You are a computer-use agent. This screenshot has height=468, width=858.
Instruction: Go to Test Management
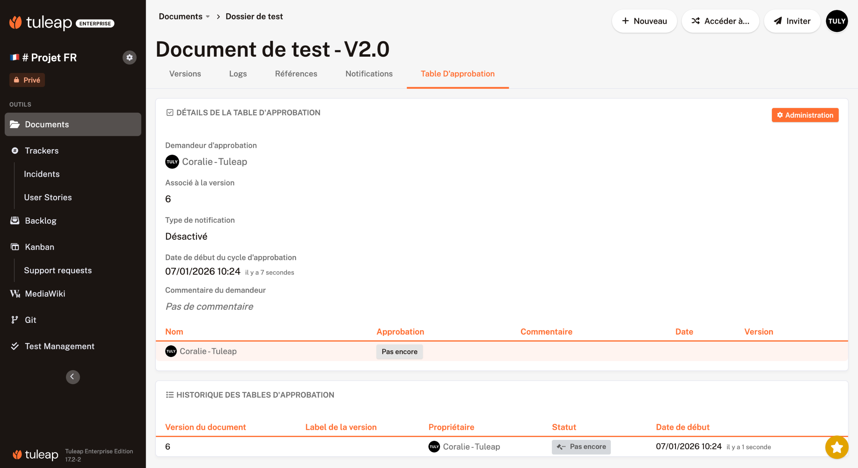tap(59, 346)
